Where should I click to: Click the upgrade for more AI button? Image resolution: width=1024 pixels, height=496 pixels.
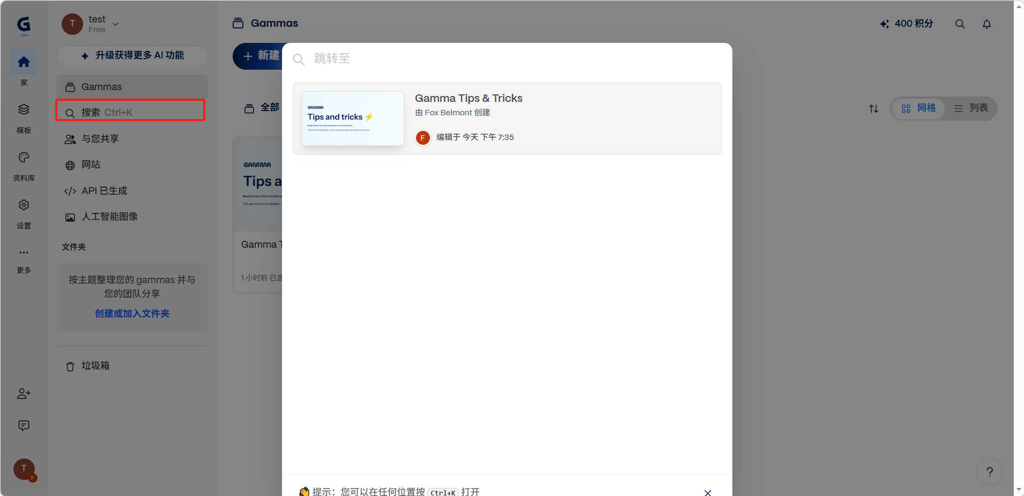point(132,56)
